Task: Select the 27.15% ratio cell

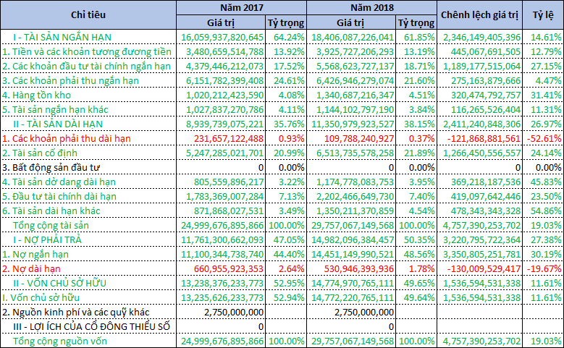Action: coord(546,66)
